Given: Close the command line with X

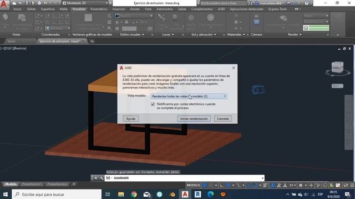Looking at the screenshot, I should [95, 178].
